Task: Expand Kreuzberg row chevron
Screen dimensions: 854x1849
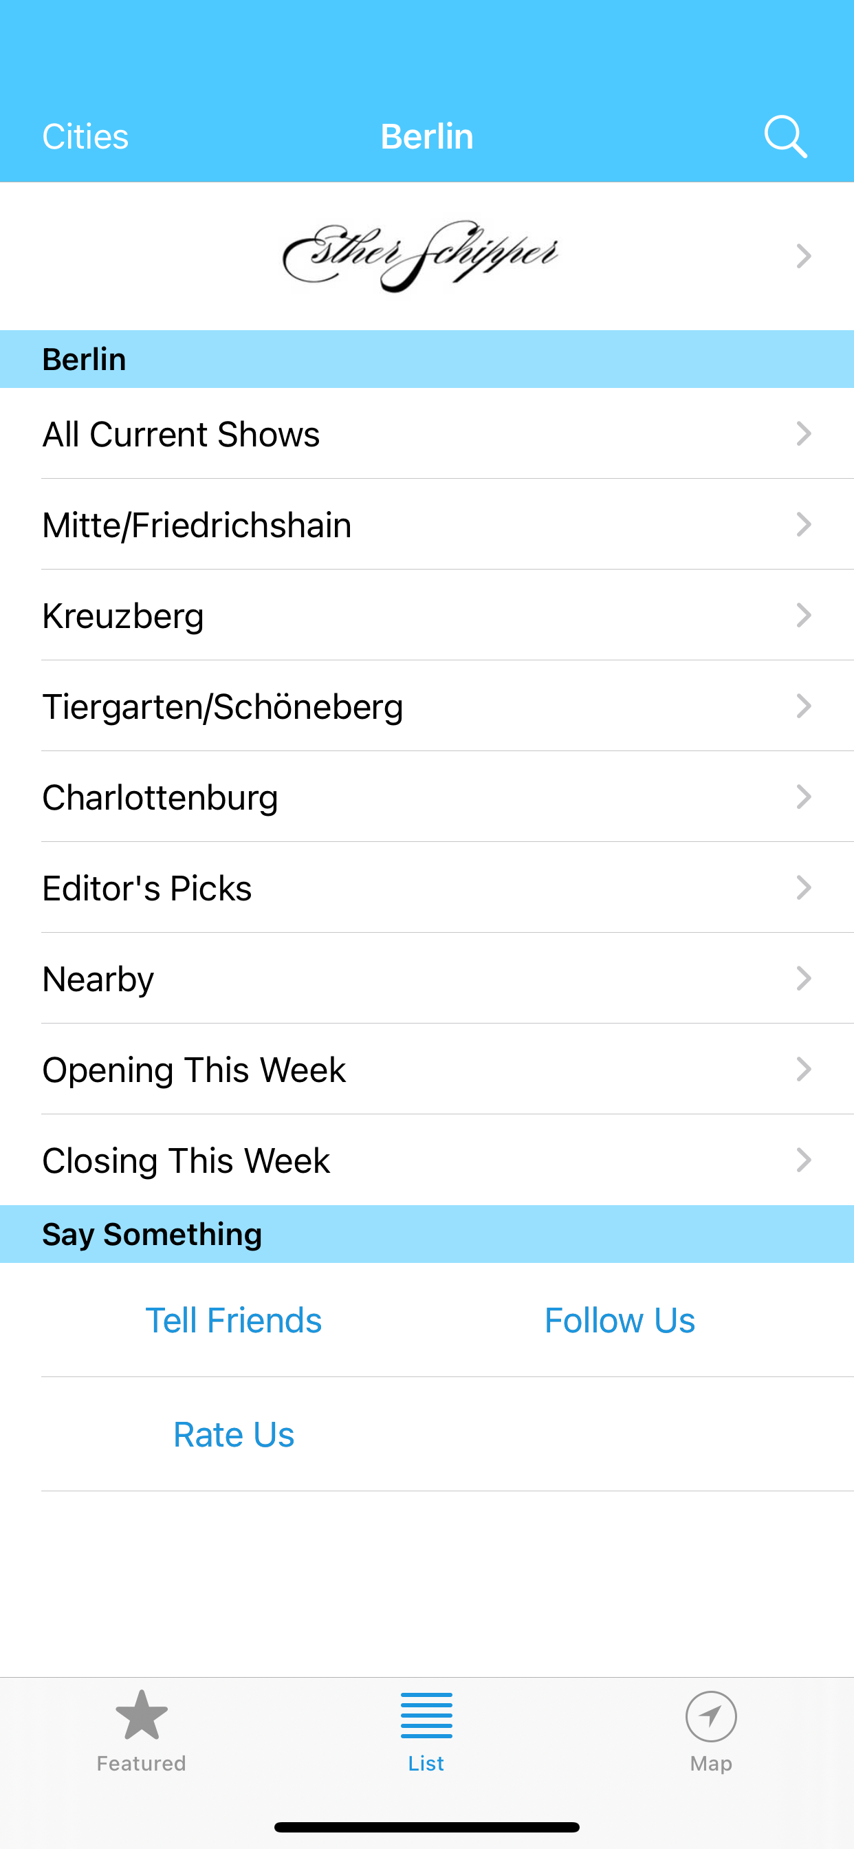Action: (x=804, y=615)
